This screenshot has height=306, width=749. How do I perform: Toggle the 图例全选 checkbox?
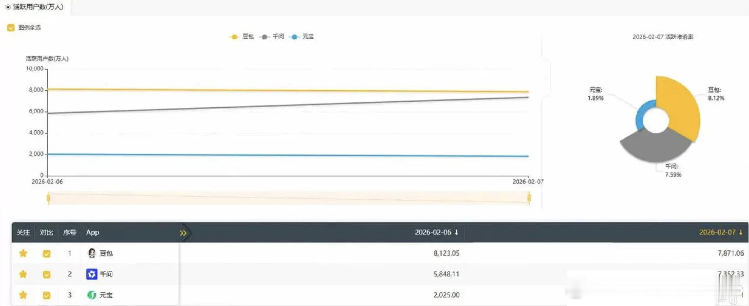point(11,28)
